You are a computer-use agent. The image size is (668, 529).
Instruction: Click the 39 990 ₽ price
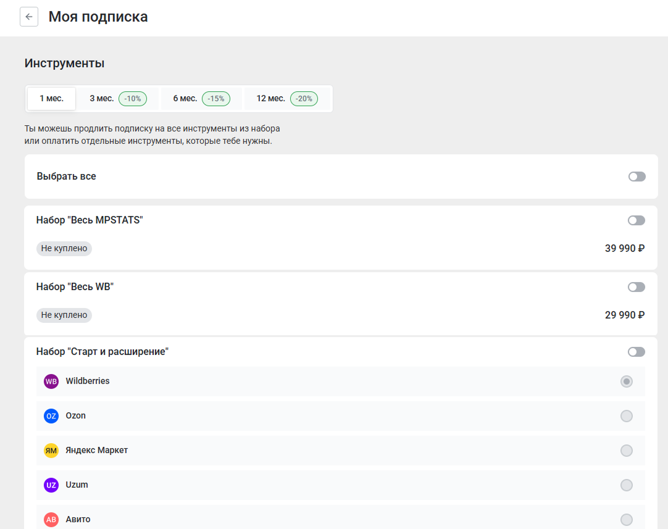(625, 248)
